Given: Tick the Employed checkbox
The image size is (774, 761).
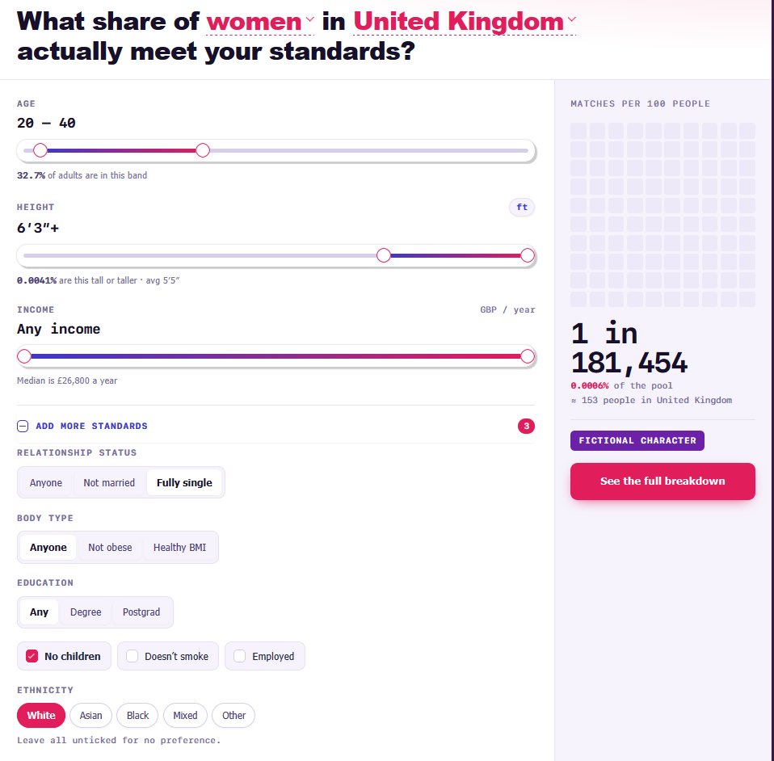Looking at the screenshot, I should pyautogui.click(x=239, y=656).
